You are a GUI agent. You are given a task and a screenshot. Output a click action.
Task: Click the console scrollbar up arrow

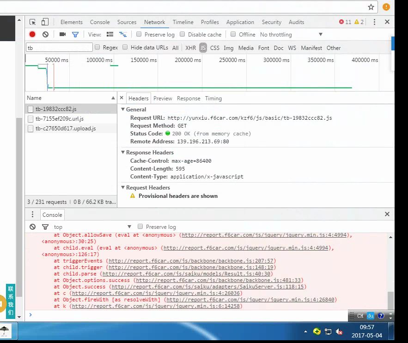[x=390, y=237]
